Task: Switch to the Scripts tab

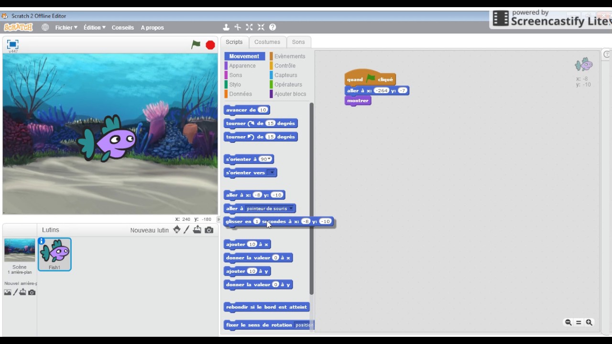Action: pos(234,42)
